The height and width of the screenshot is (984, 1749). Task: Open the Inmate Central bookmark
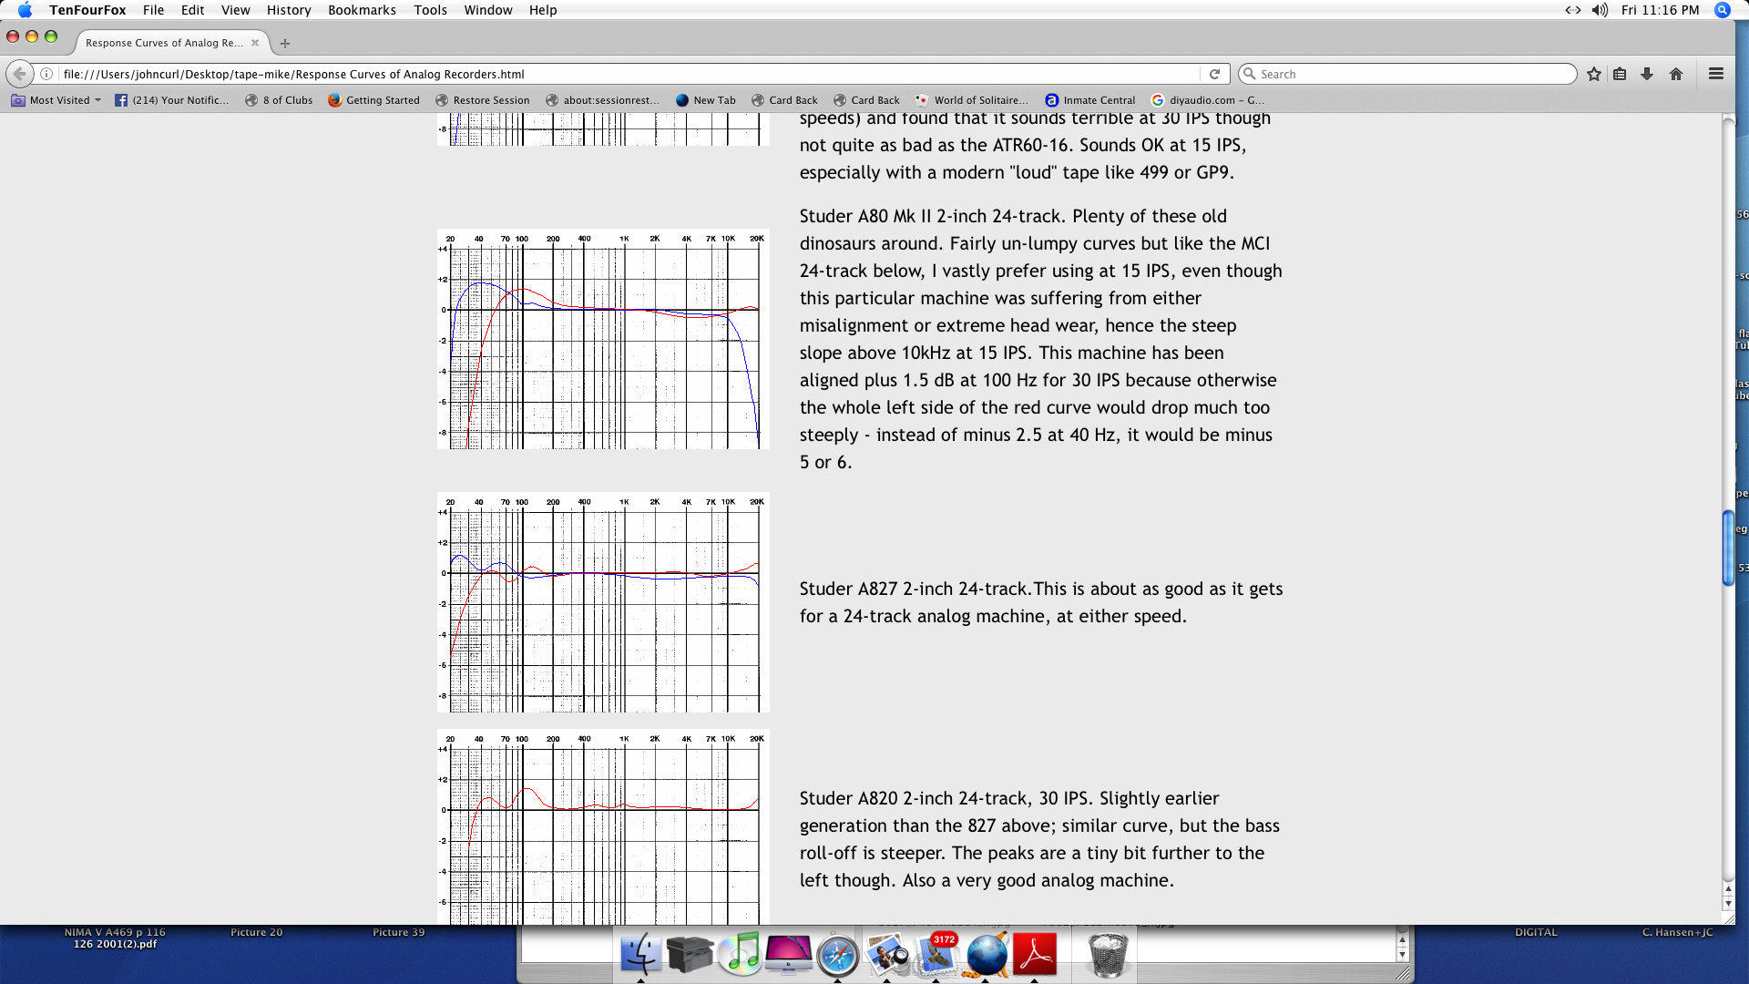tap(1089, 100)
